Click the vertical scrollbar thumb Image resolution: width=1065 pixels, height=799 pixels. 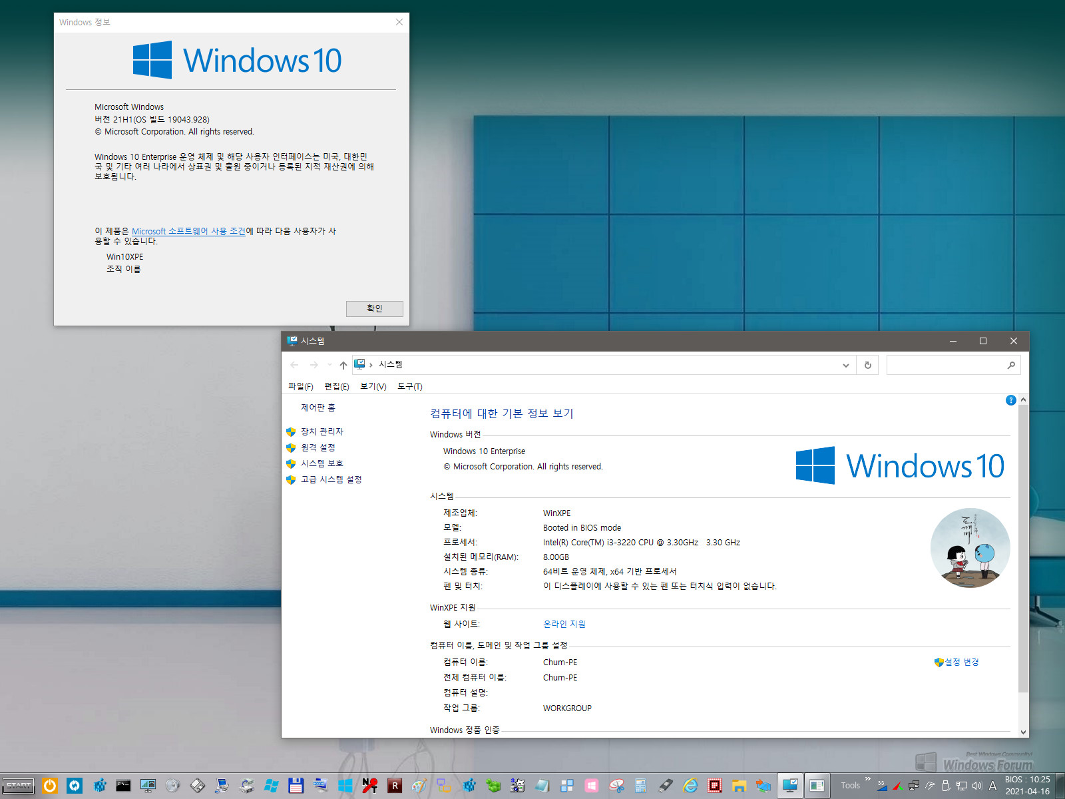1023,549
